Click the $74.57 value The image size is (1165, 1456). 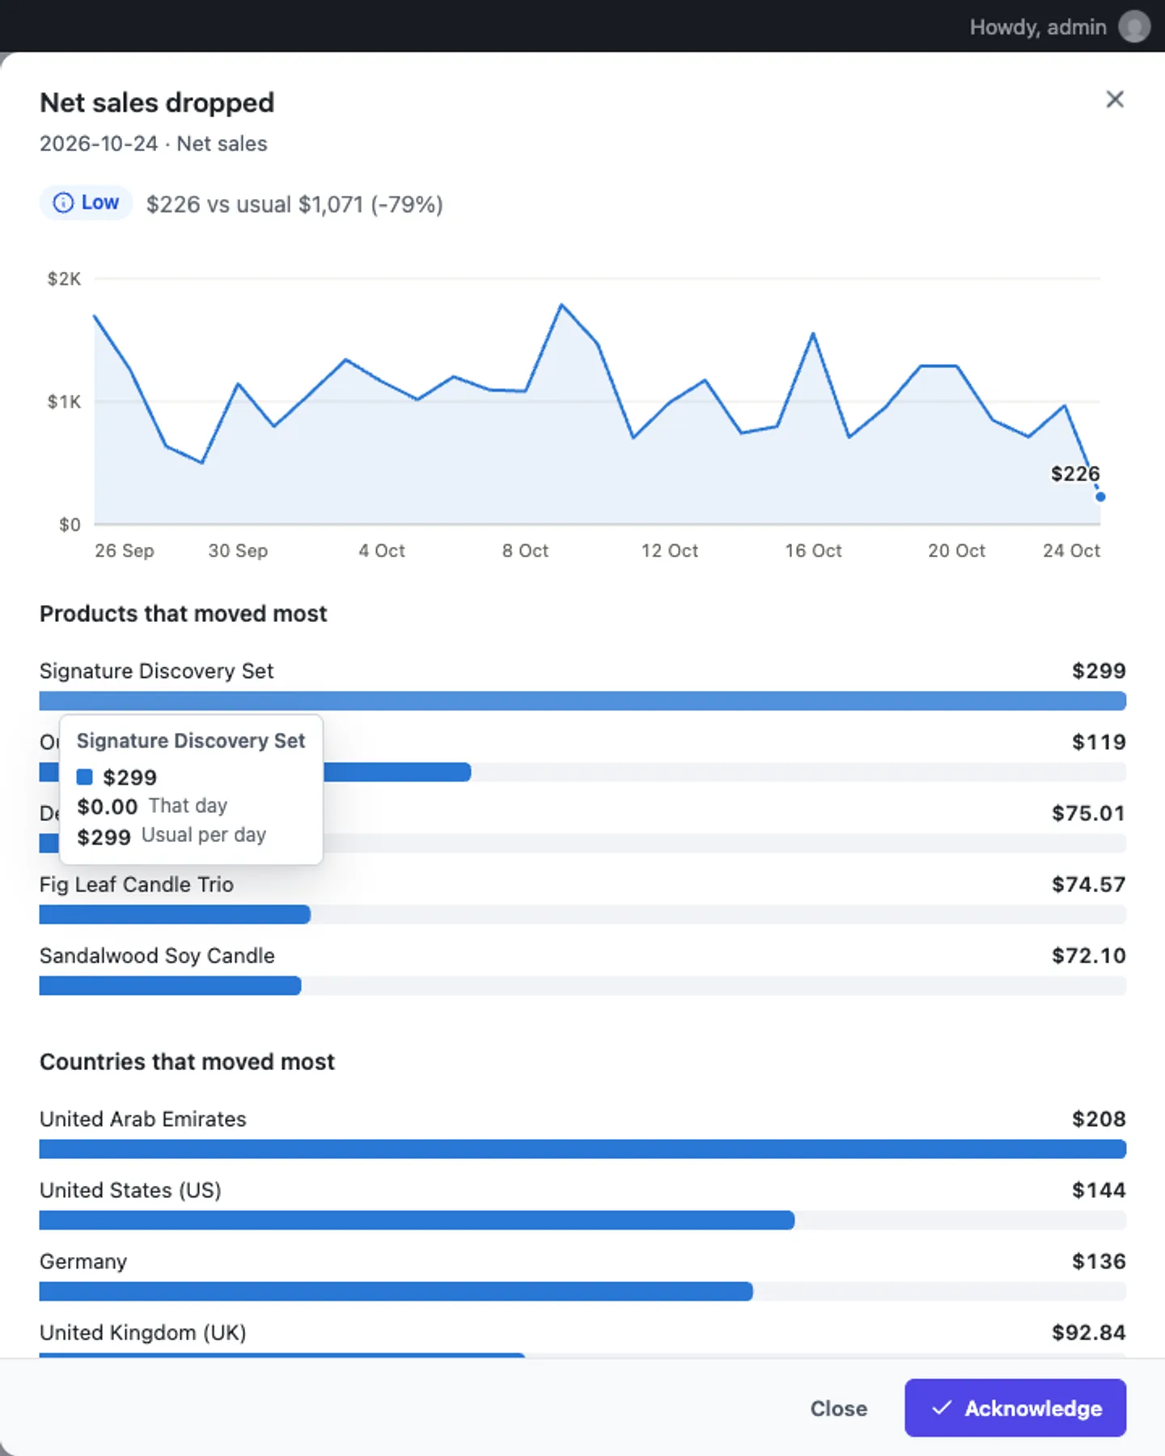coord(1088,884)
